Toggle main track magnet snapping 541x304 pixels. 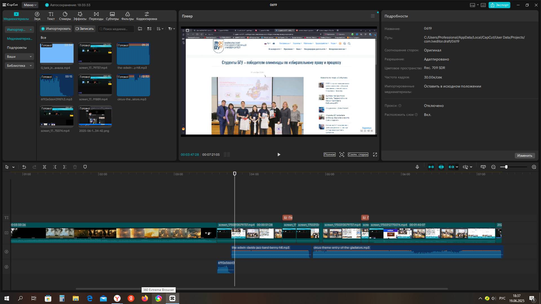point(431,167)
